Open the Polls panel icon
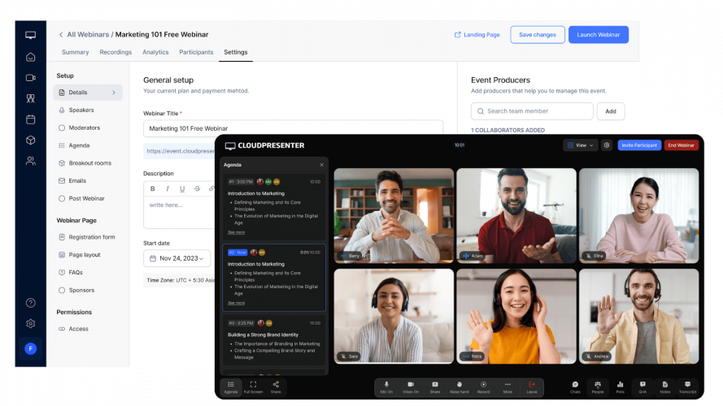This screenshot has width=723, height=406. click(620, 385)
